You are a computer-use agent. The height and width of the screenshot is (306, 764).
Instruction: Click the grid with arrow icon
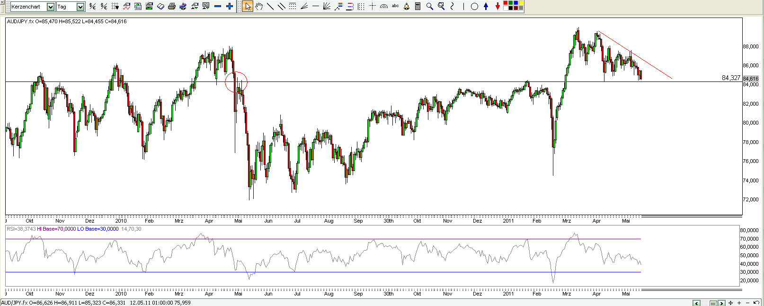pos(115,6)
